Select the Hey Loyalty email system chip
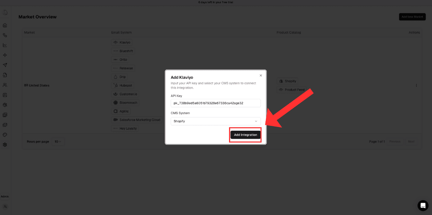The height and width of the screenshot is (215, 432). (125, 128)
